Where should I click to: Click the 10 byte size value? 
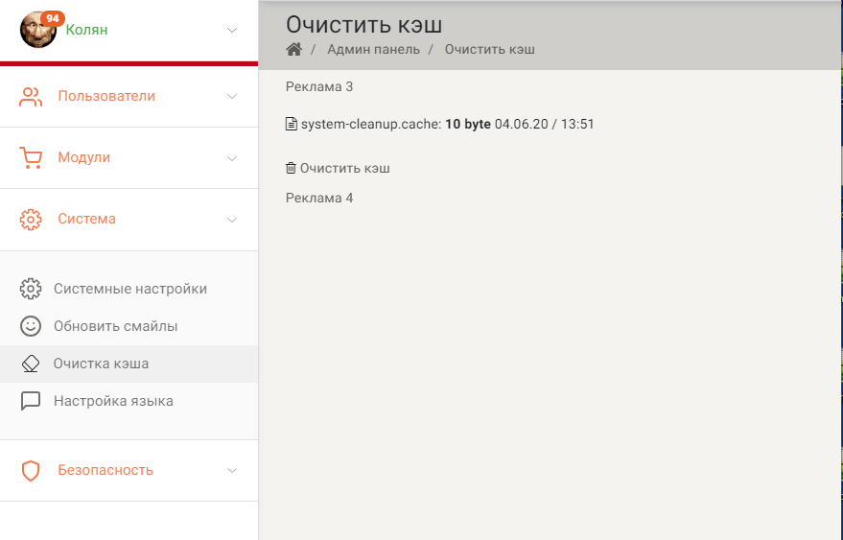[x=468, y=125]
